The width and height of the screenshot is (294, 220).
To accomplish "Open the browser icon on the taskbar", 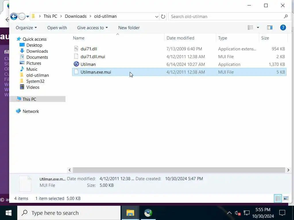I will (x=148, y=213).
